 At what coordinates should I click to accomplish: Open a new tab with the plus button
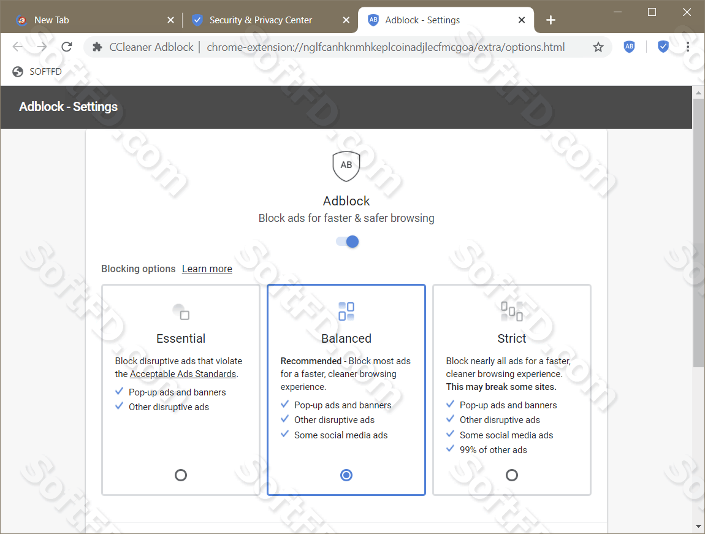tap(551, 20)
